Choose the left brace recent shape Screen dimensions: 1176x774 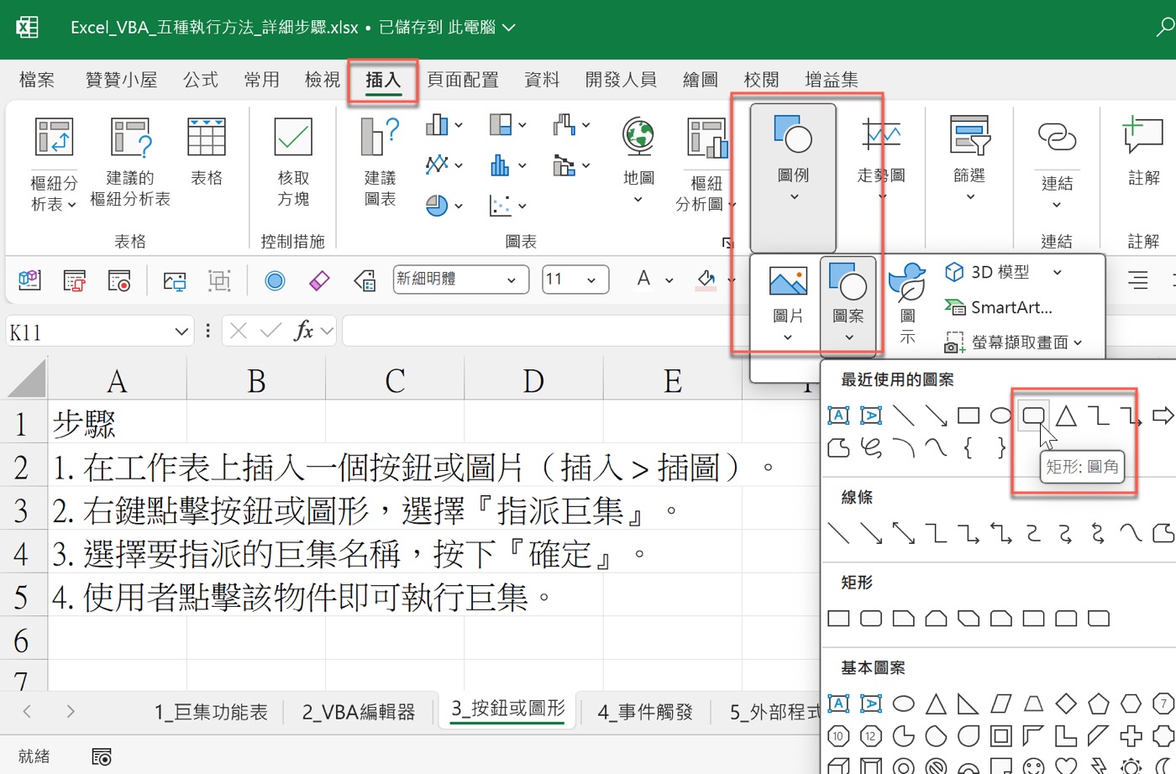tap(968, 447)
